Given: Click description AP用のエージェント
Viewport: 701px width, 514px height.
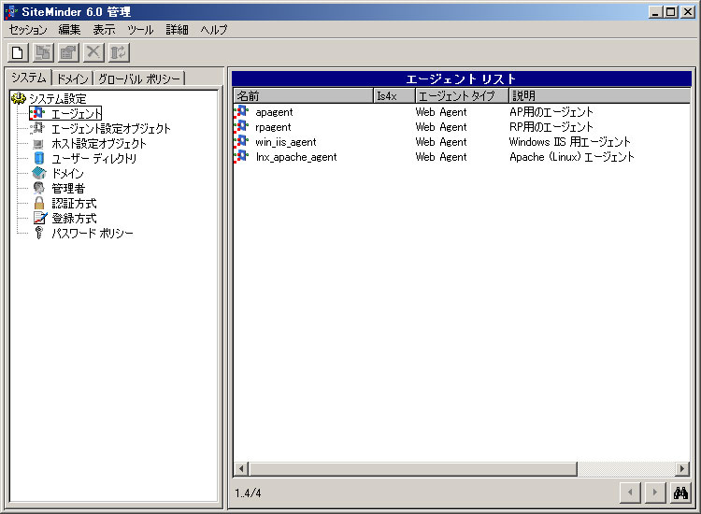Looking at the screenshot, I should click(551, 112).
